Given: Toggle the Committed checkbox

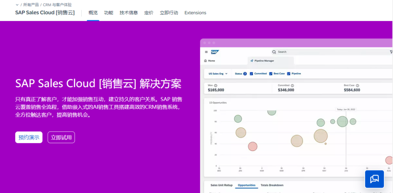Looking at the screenshot, I should click(x=251, y=74).
